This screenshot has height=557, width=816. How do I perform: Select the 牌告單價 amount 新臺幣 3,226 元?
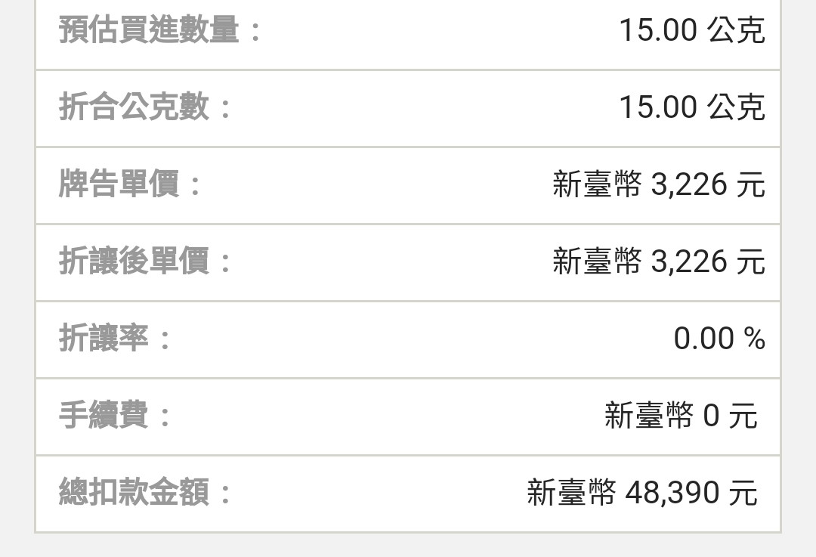658,185
